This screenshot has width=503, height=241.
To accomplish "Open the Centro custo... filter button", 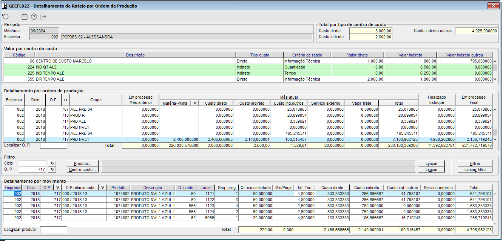I will 82,170.
